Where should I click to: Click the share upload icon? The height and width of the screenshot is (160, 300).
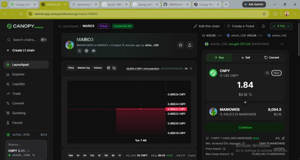tap(190, 45)
